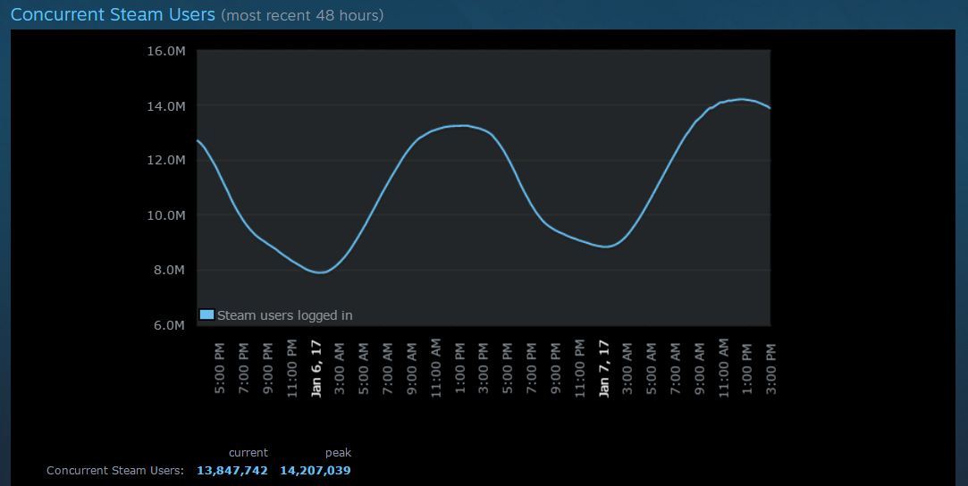The image size is (968, 486).
Task: Click the 'Concurrent Steam Users' page heading
Action: [113, 15]
